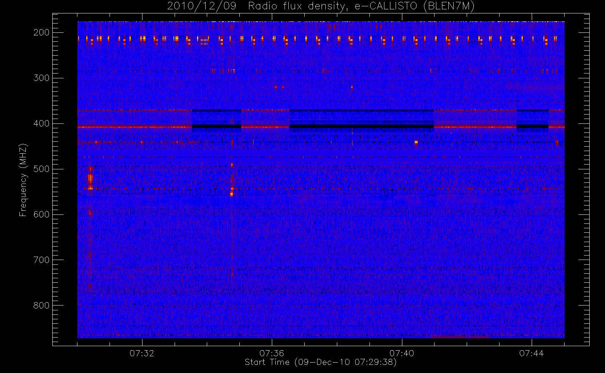Click the Frequency (MHZ) axis label
This screenshot has height=373, width=605.
(x=23, y=180)
